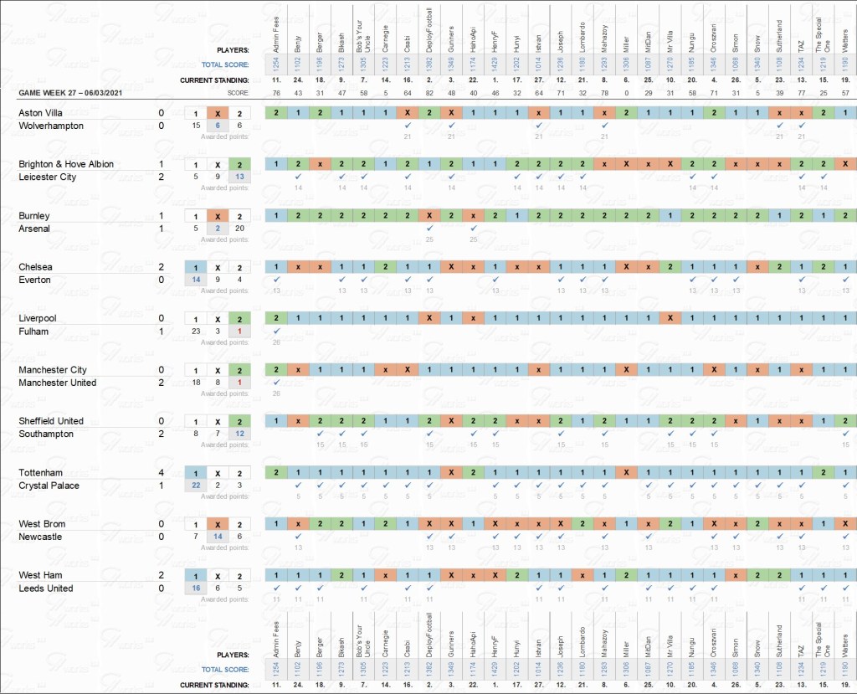This screenshot has height=694, width=857.
Task: Select the Brighton & Hove Albion team name
Action: (x=66, y=164)
